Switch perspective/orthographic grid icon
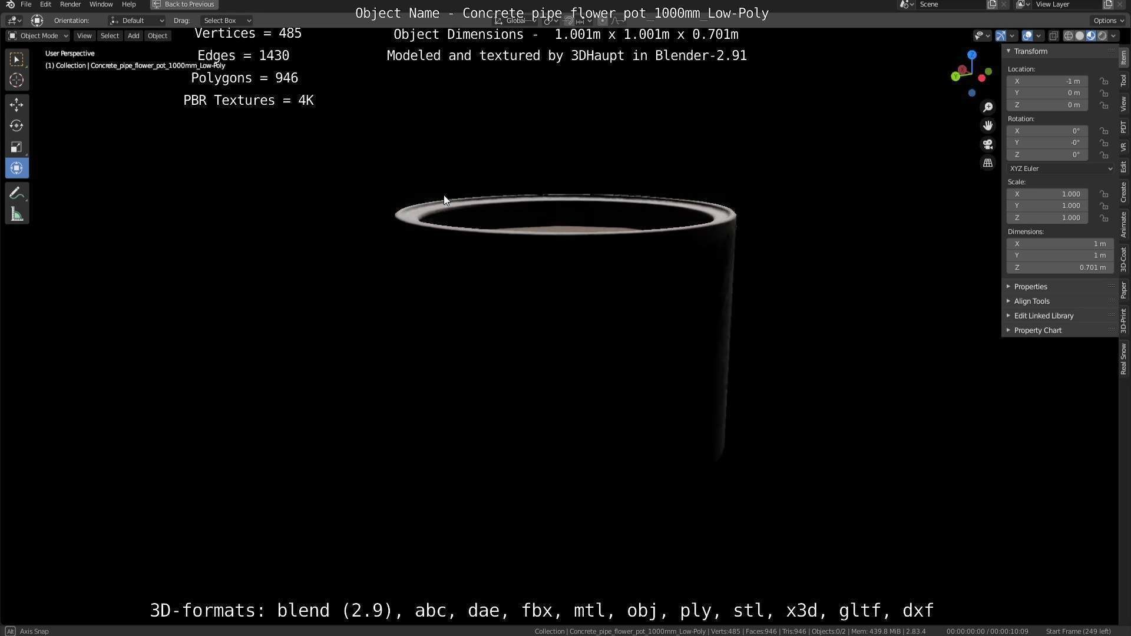 coord(988,163)
